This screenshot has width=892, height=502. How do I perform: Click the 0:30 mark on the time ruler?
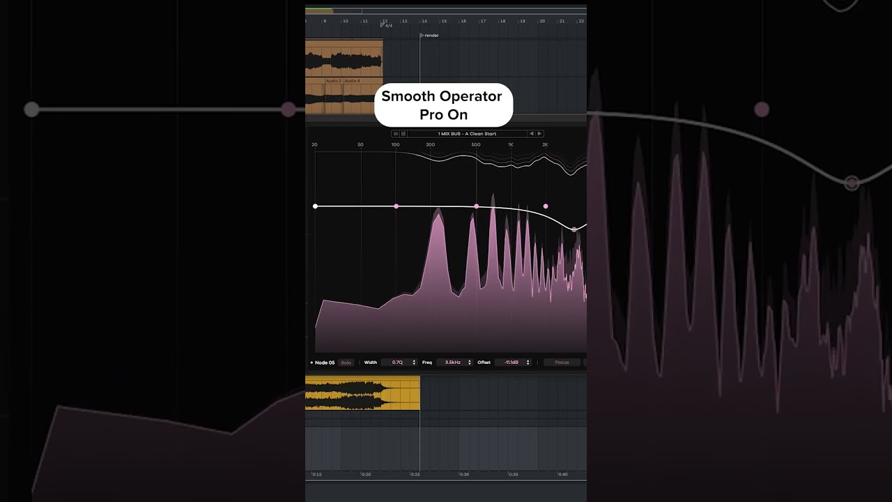(x=464, y=475)
